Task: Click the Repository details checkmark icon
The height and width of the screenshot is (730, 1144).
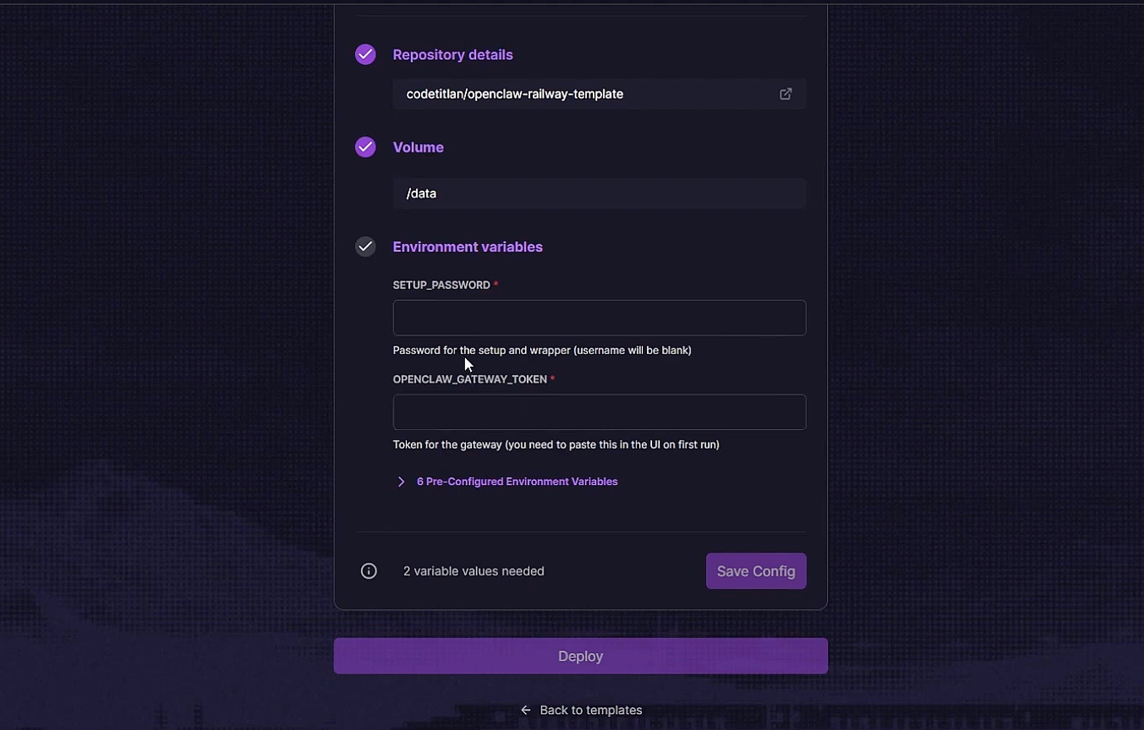Action: click(366, 55)
